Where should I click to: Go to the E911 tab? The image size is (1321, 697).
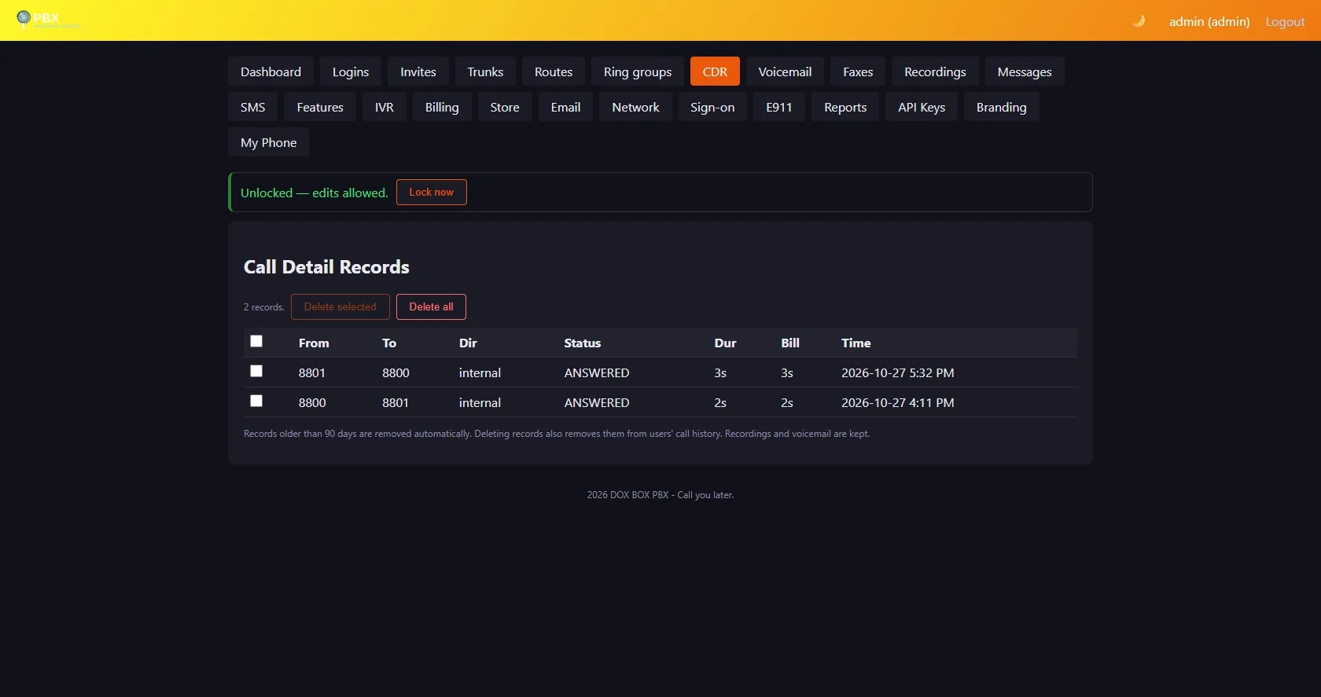779,107
